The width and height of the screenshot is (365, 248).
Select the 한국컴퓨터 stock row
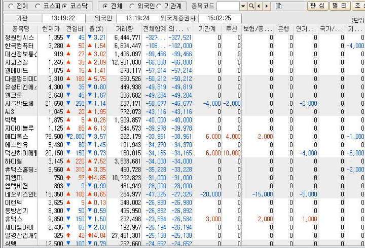pyautogui.click(x=185, y=46)
